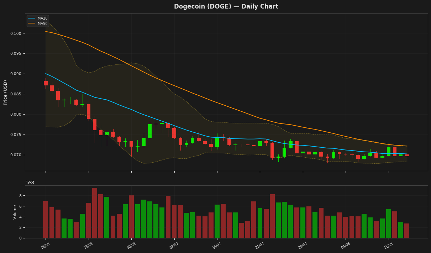Click the Volume axis label
This screenshot has width=431, height=253.
click(x=15, y=212)
